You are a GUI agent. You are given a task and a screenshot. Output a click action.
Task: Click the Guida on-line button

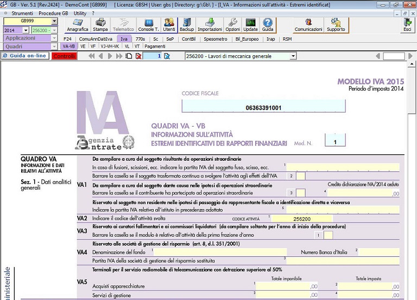26,56
